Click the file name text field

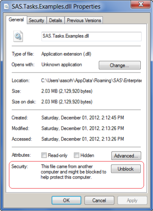pyautogui.click(x=91, y=36)
